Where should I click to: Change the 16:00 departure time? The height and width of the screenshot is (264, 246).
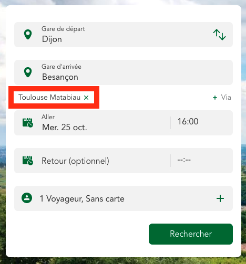click(x=188, y=121)
